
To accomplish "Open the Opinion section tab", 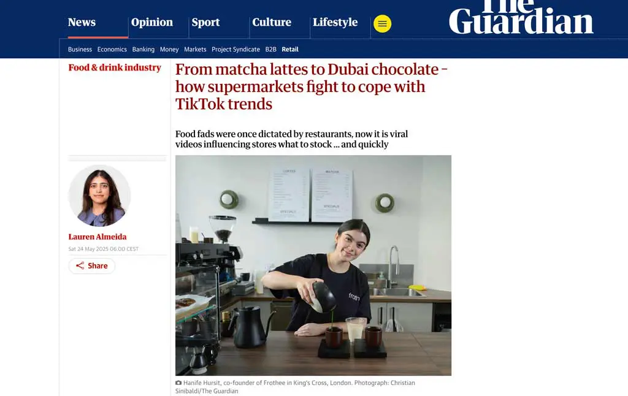I will (x=152, y=23).
